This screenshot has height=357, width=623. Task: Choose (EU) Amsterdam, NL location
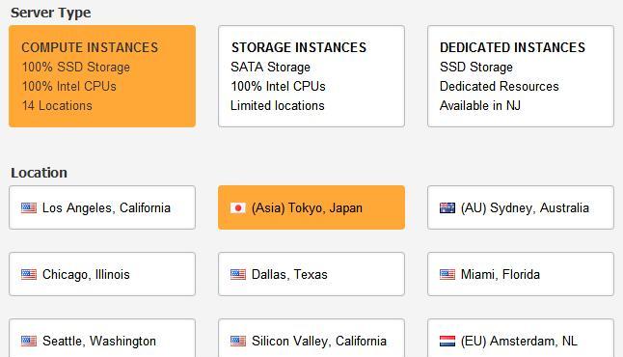pos(521,339)
